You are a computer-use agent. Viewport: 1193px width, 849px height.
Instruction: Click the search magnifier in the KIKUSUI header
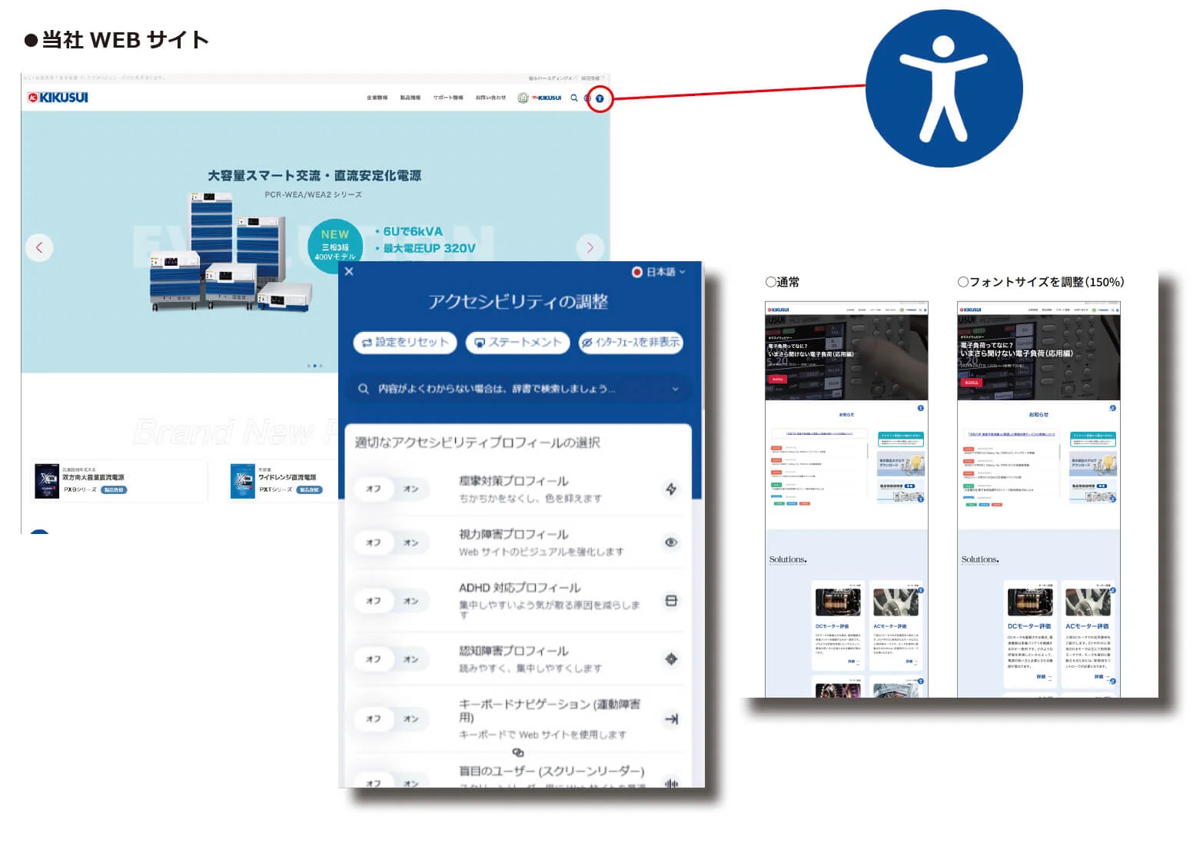click(x=573, y=98)
